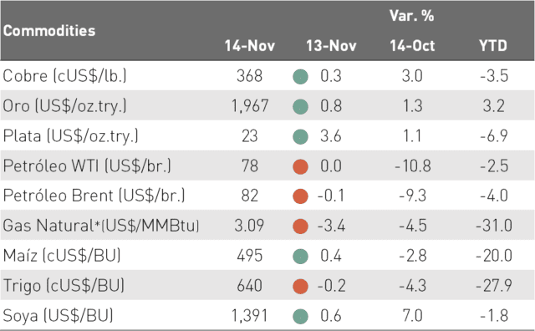Click the 14-Nov column header
The width and height of the screenshot is (535, 331).
pos(249,45)
